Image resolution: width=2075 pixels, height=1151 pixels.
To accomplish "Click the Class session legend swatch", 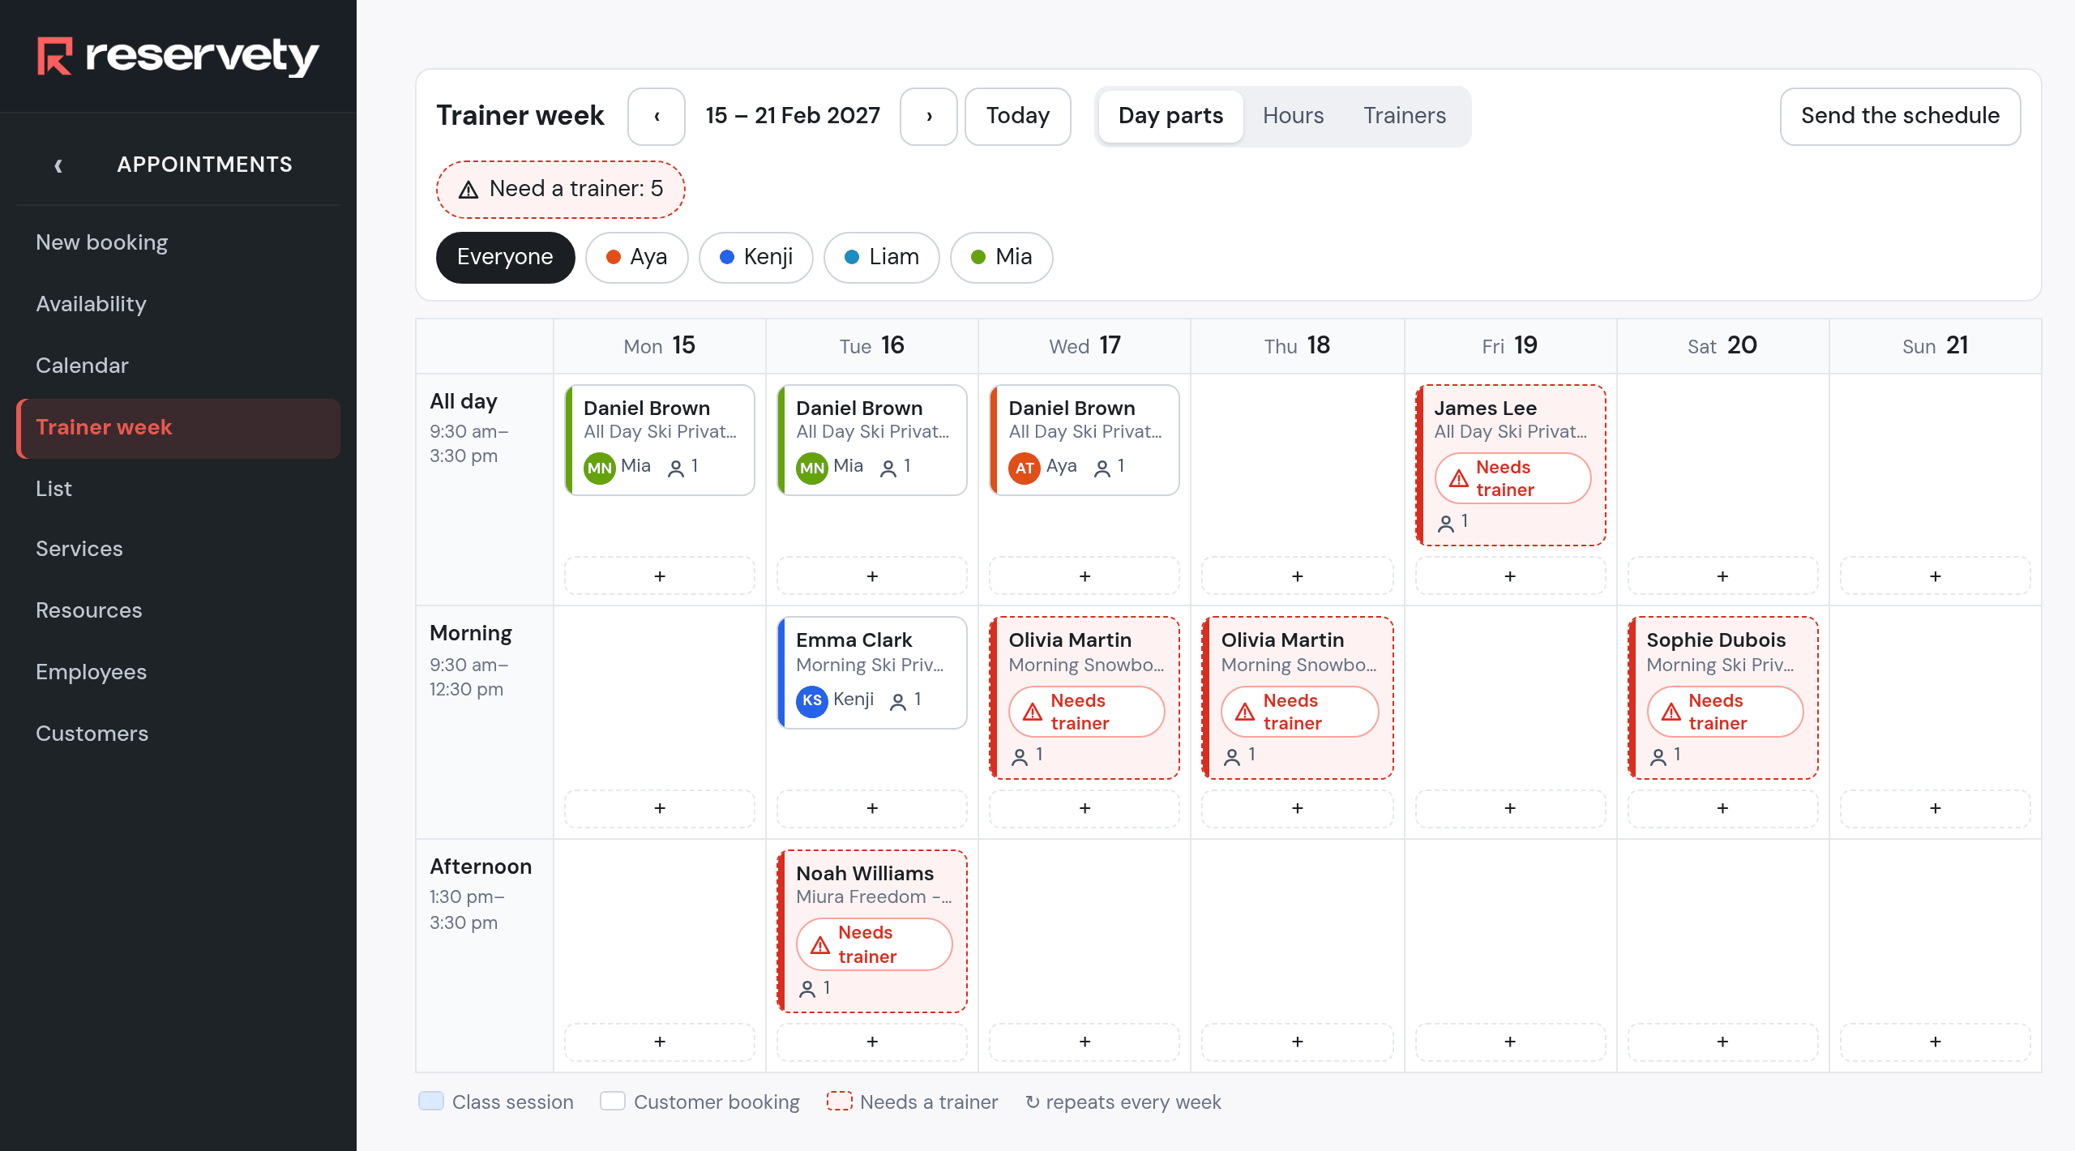I will [431, 1101].
